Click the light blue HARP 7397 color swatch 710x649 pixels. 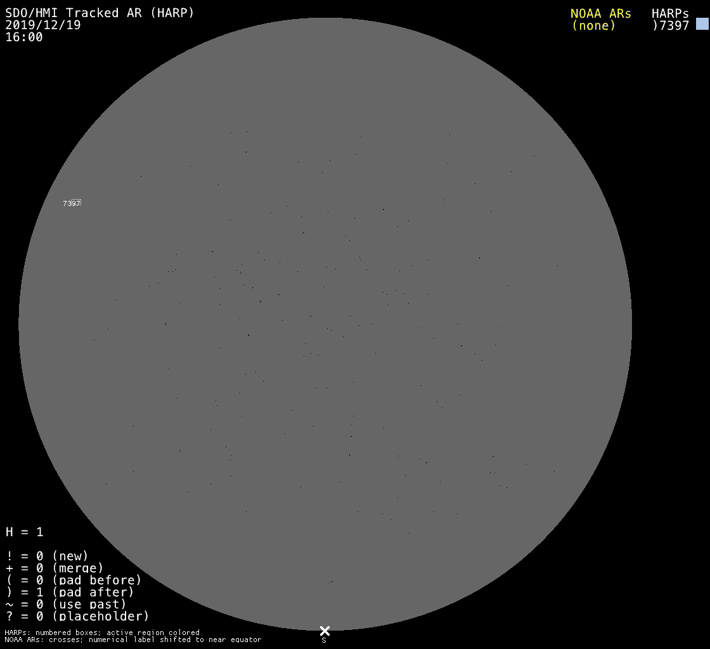tap(702, 24)
